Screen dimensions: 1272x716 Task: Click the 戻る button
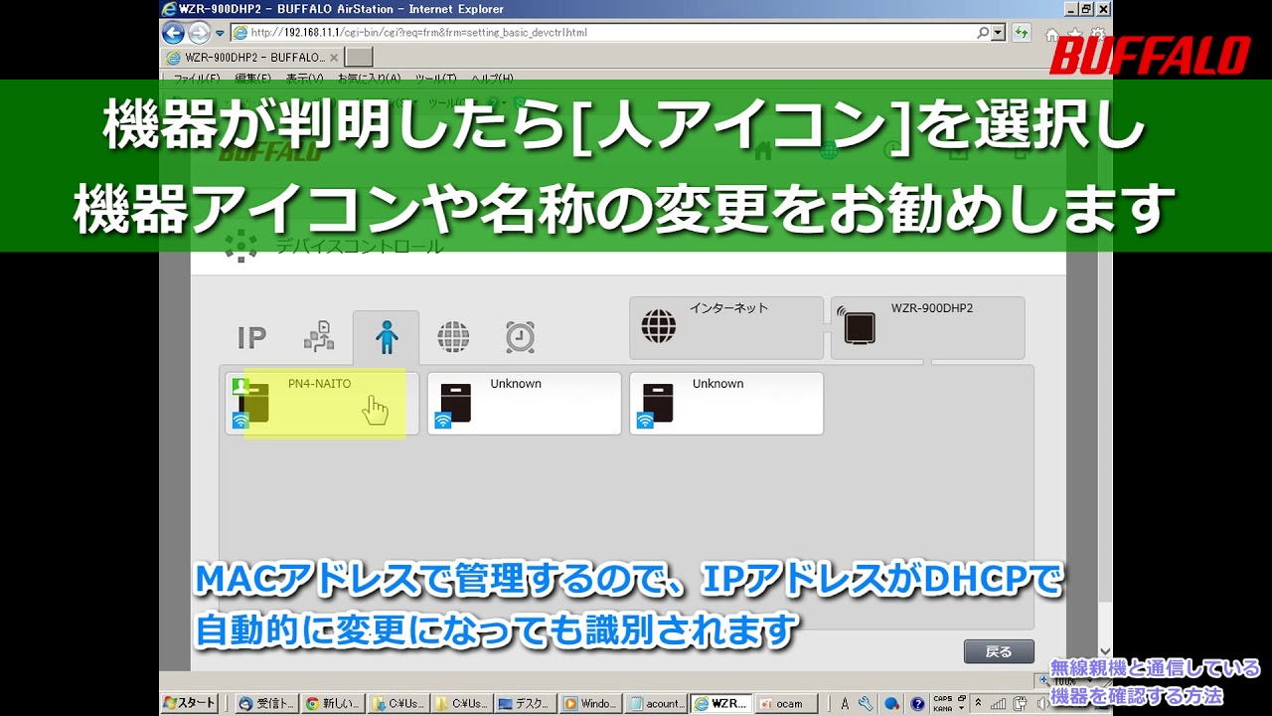(999, 651)
